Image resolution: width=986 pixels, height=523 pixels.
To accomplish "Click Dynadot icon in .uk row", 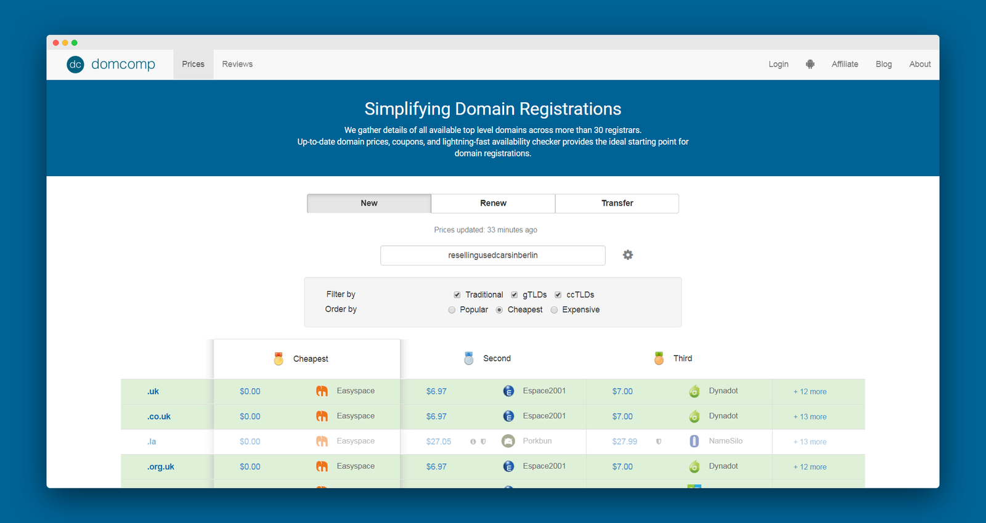I will tap(695, 391).
